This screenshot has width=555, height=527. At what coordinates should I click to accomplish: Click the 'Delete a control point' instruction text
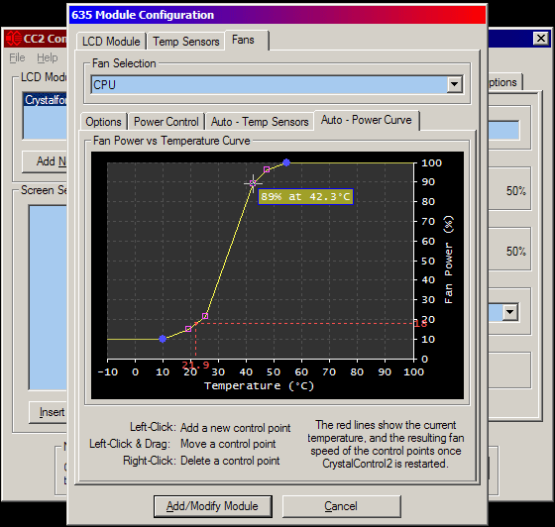(230, 461)
